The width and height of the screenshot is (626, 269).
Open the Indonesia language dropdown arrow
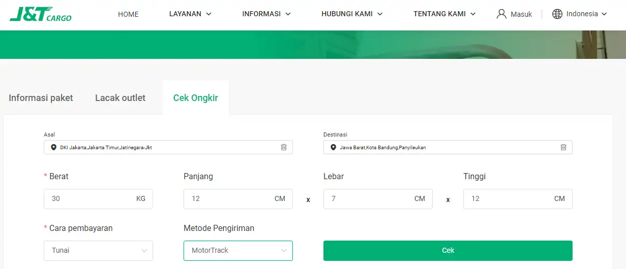[x=604, y=14]
